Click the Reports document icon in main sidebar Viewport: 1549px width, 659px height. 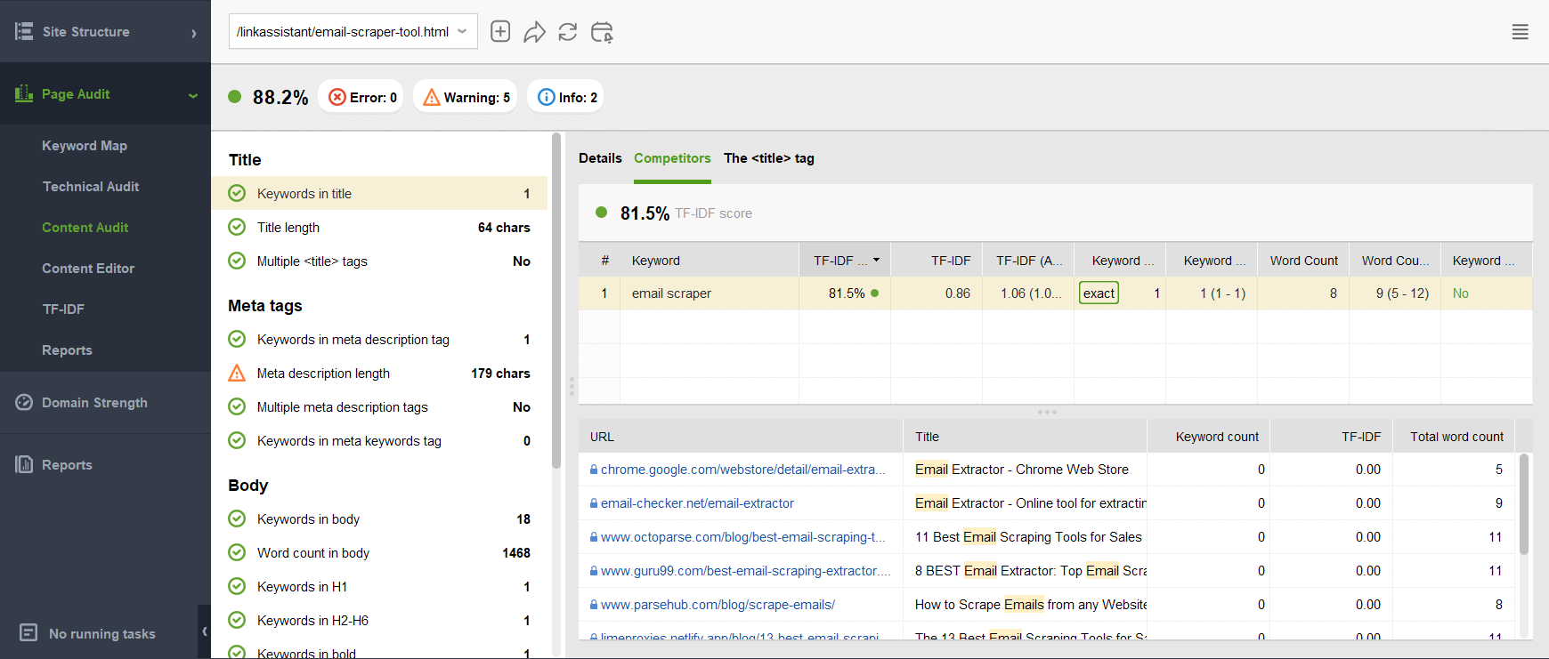click(x=24, y=464)
